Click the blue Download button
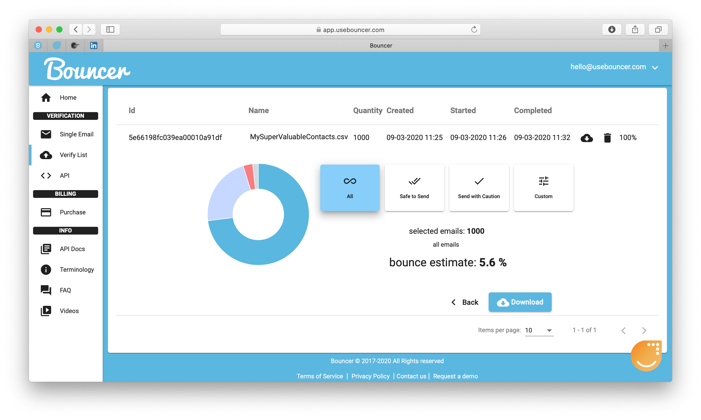This screenshot has height=420, width=701. click(x=520, y=302)
